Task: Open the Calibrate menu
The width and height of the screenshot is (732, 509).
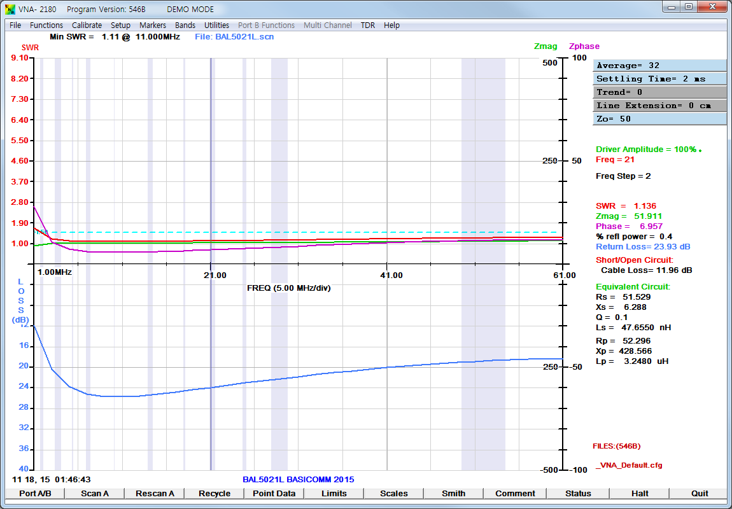Action: [87, 25]
